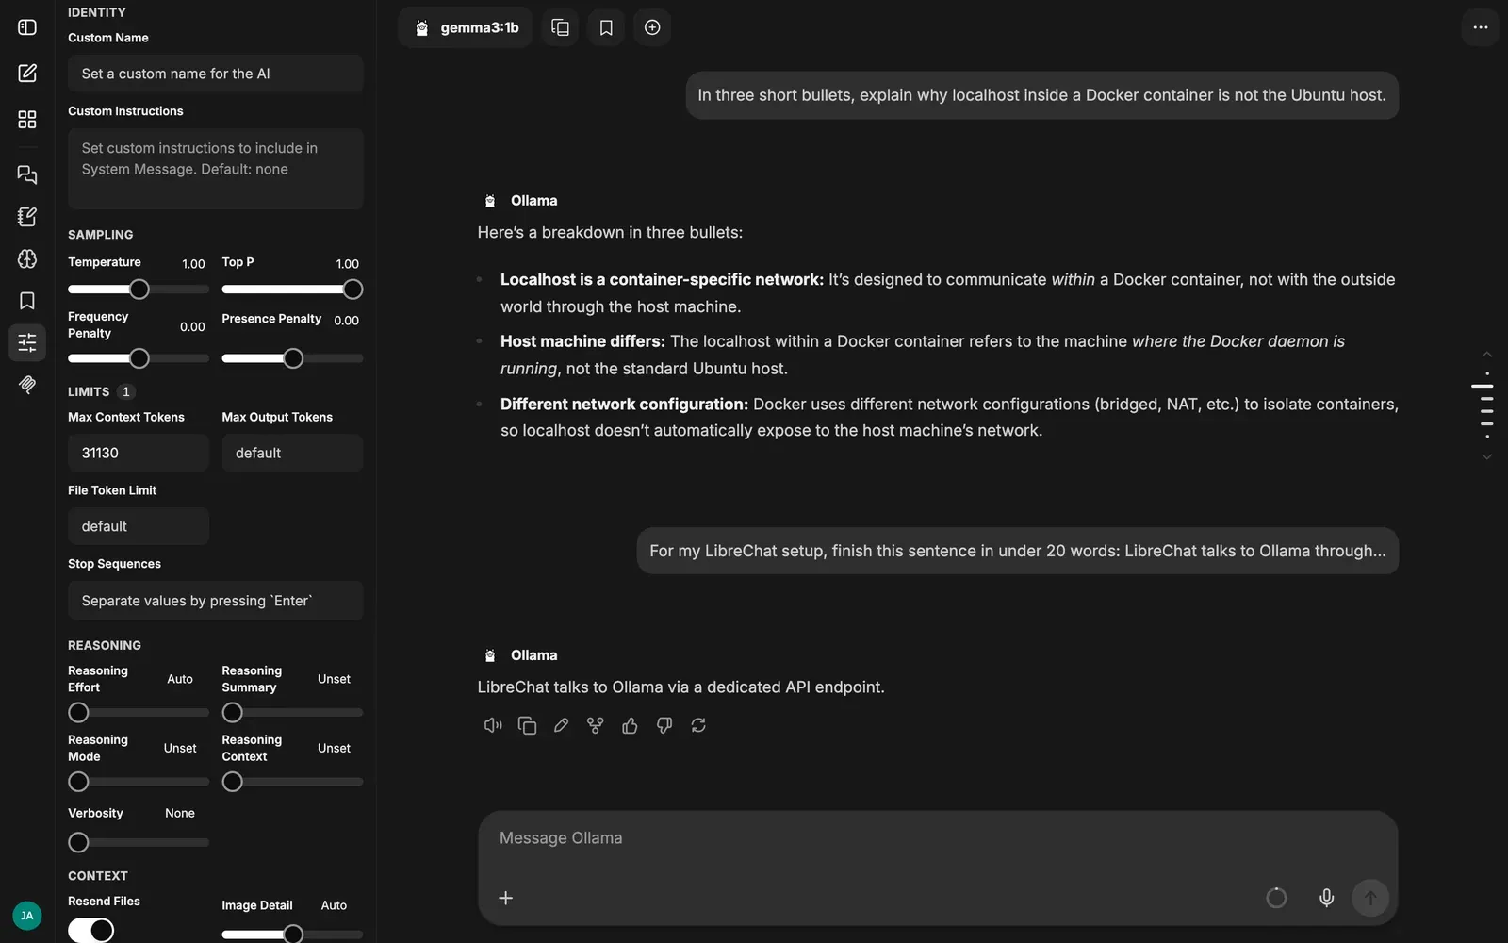1508x943 pixels.
Task: Edit the last Ollama response
Action: (561, 725)
